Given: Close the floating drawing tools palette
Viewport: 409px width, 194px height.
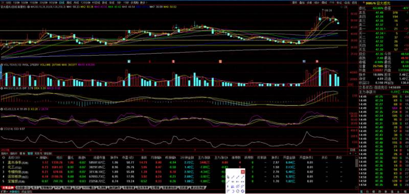Looking at the screenshot, I should [x=243, y=172].
